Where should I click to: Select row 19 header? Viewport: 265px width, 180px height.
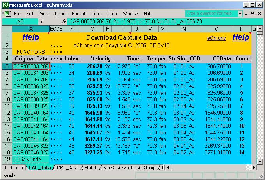pyautogui.click(x=7, y=159)
